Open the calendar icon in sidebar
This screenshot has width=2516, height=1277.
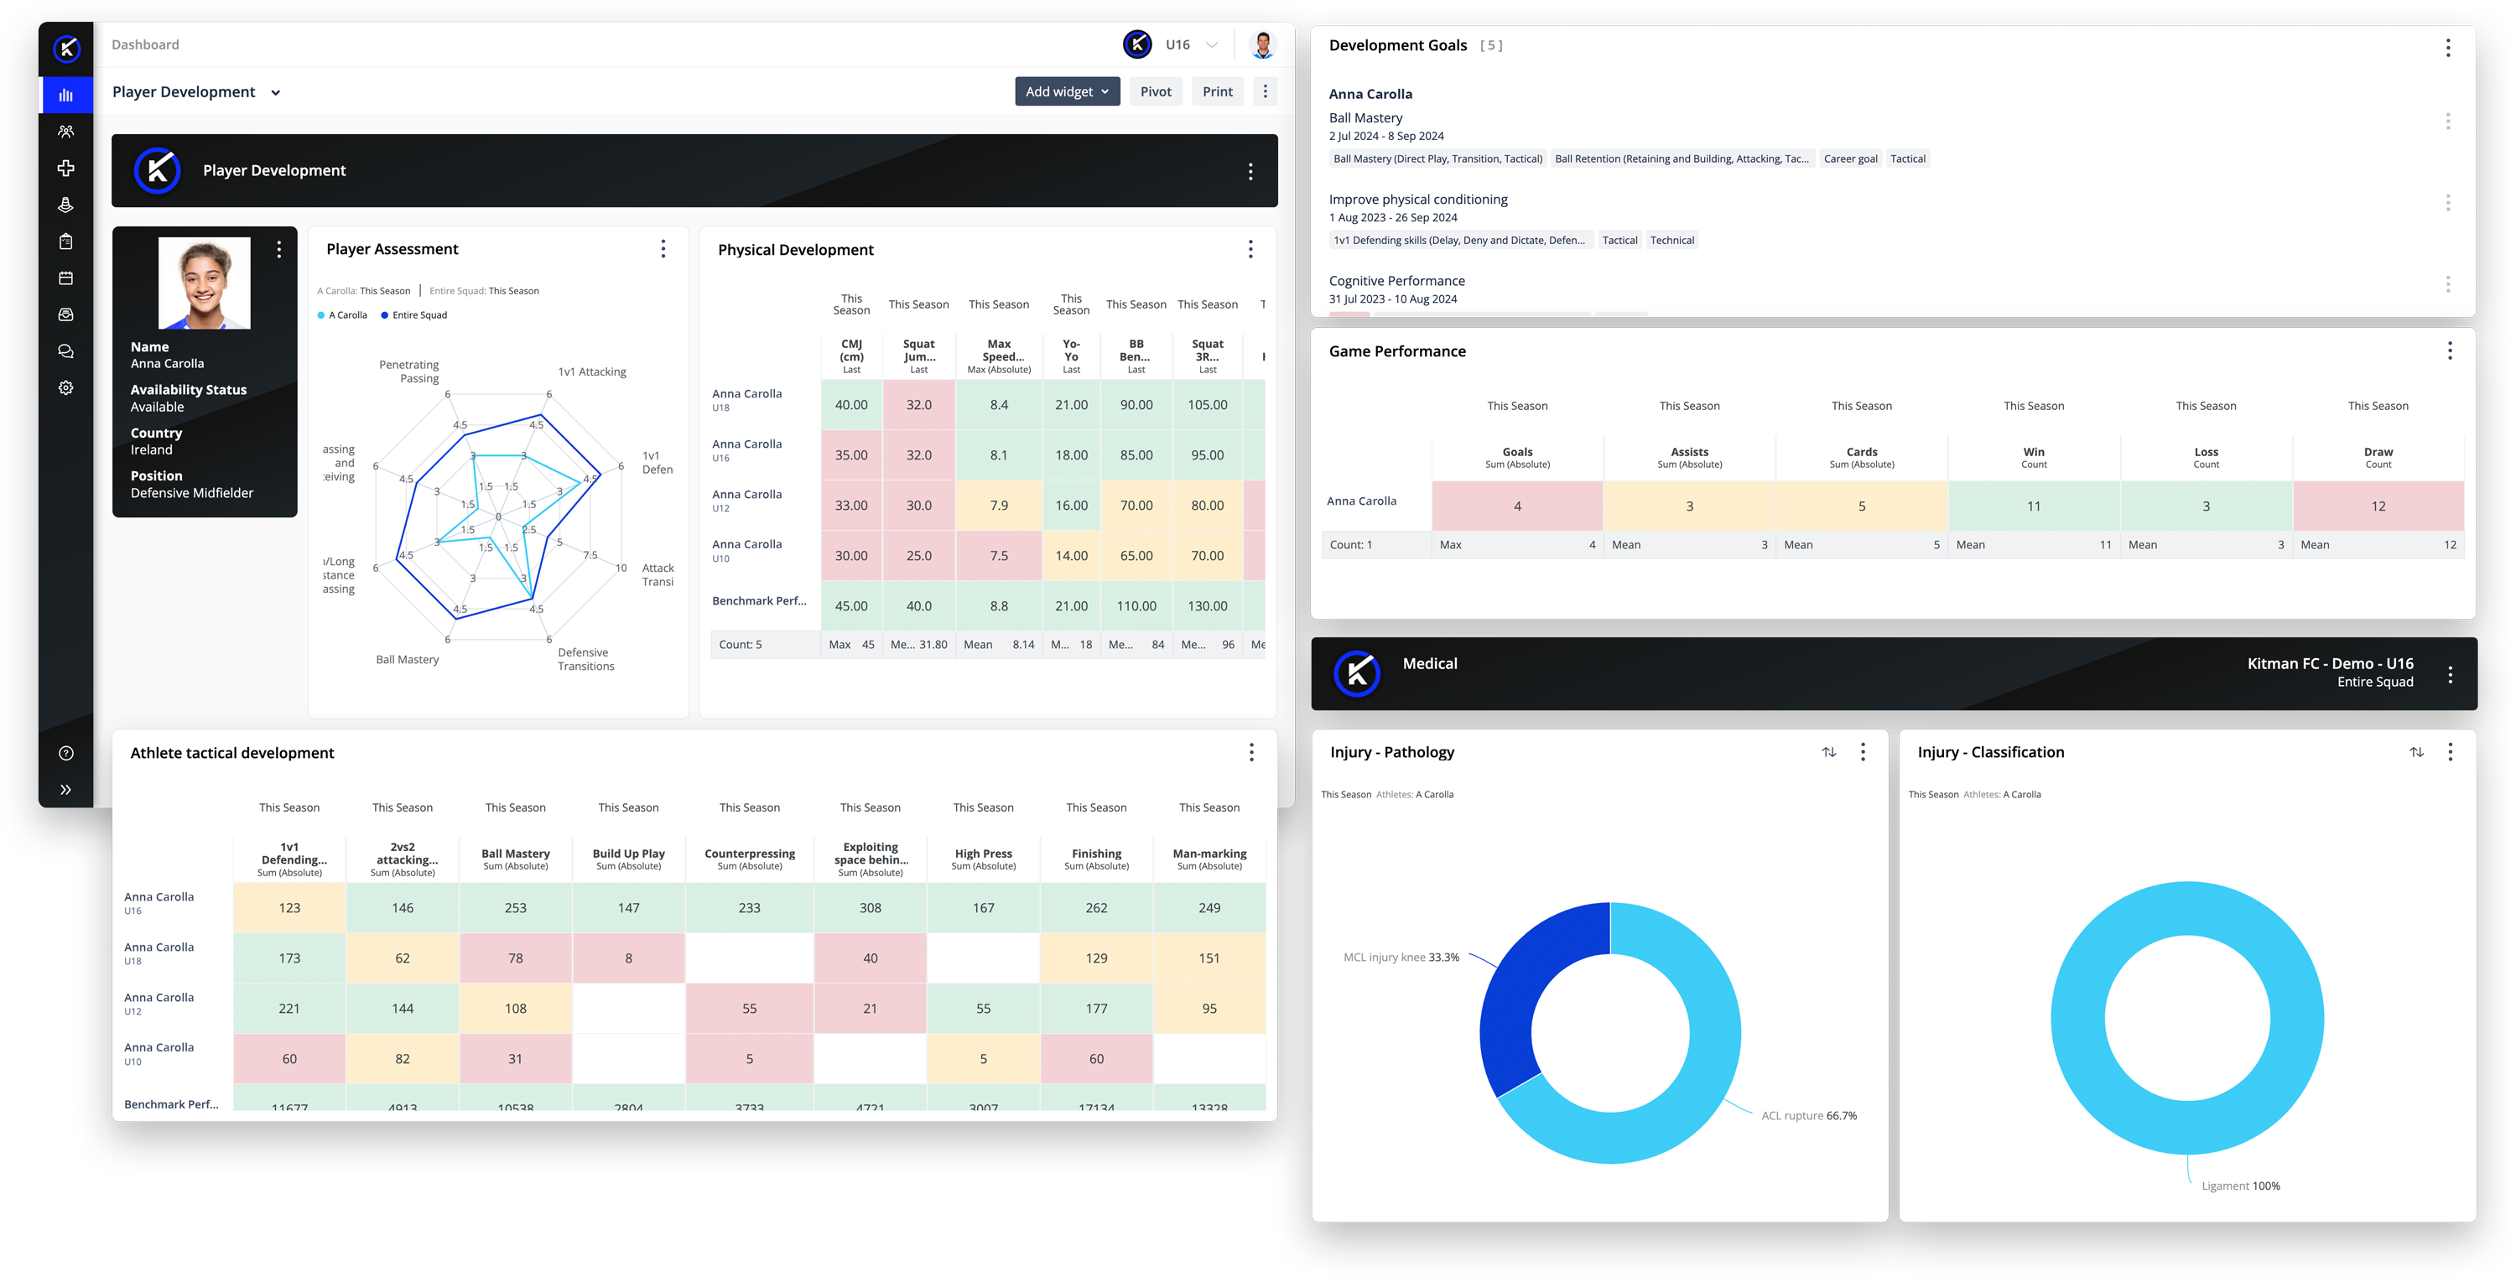click(65, 278)
